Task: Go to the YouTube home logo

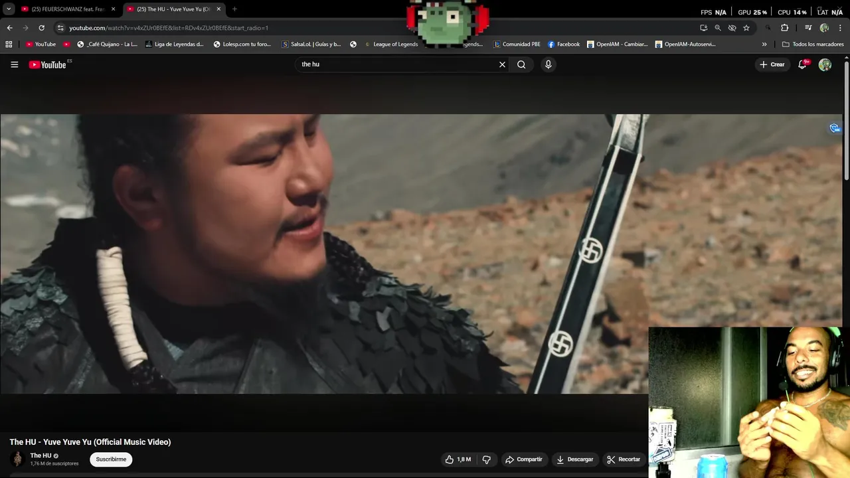Action: 47,64
